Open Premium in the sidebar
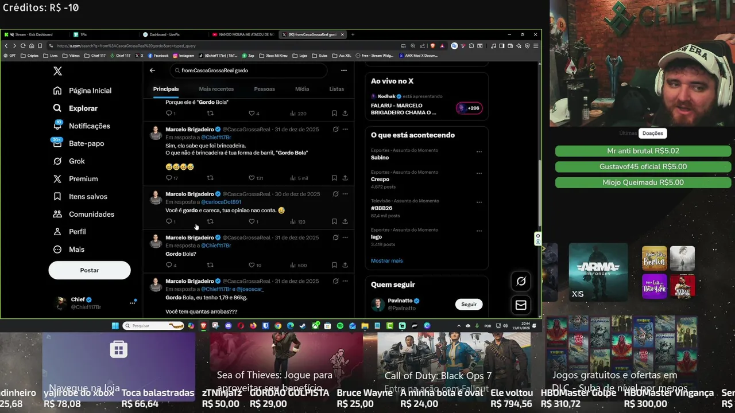 tap(75, 179)
